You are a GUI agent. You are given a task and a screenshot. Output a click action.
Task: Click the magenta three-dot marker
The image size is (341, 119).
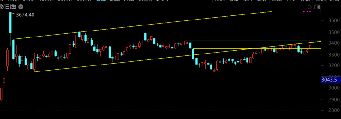pyautogui.click(x=307, y=12)
